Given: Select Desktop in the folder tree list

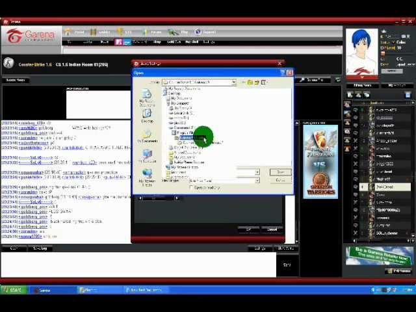Looking at the screenshot, I should coord(174,94).
